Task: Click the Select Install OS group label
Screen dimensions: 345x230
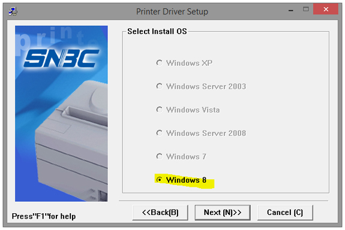Action: click(157, 31)
